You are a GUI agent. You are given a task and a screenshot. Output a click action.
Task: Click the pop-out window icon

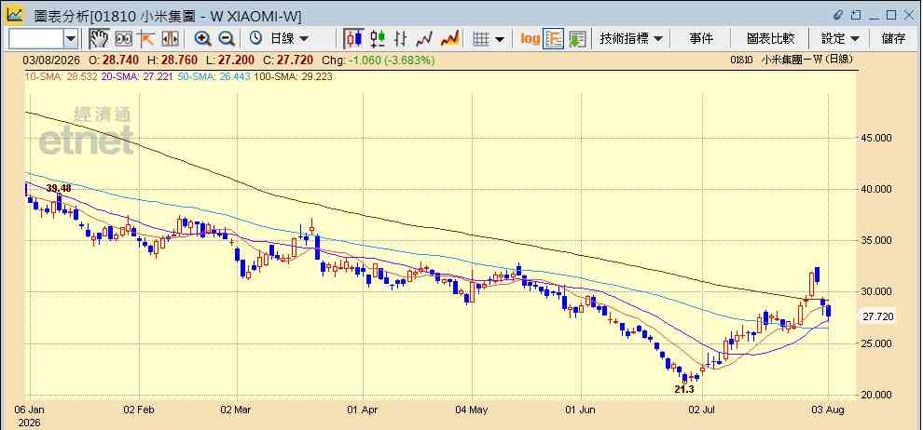pyautogui.click(x=856, y=14)
